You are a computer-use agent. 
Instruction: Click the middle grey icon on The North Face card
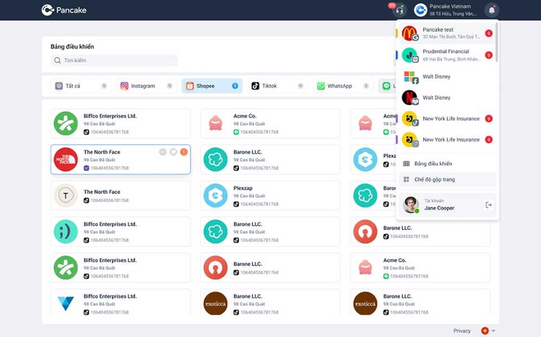(173, 152)
